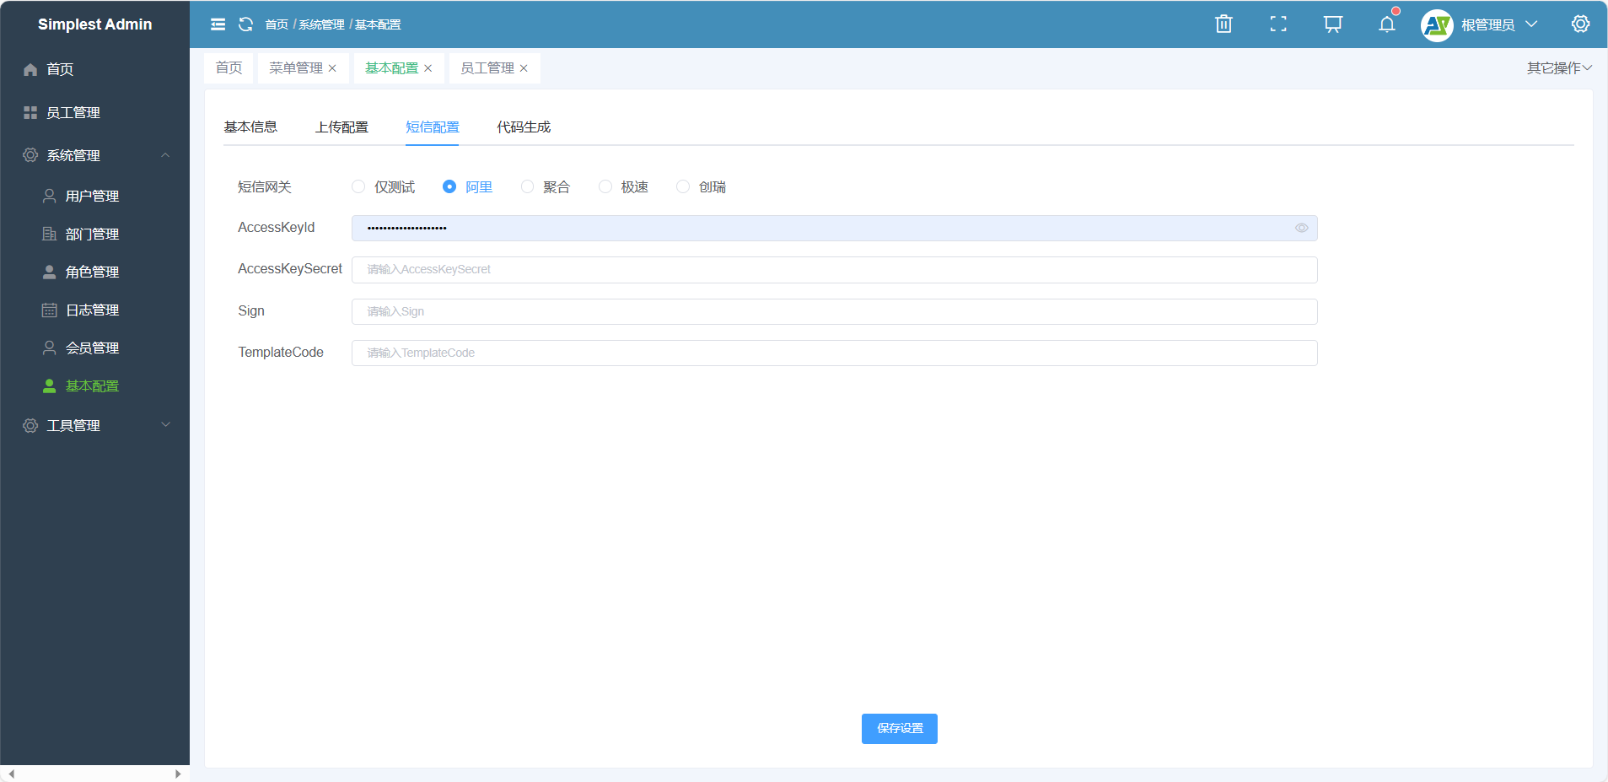The width and height of the screenshot is (1608, 782).
Task: Open the 其它操作 dropdown
Action: click(x=1558, y=67)
